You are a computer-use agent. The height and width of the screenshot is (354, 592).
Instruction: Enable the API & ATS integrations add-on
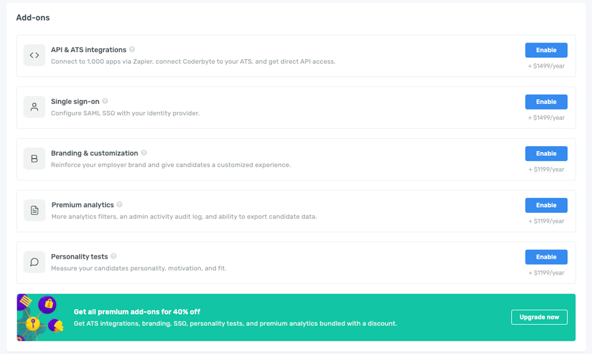pyautogui.click(x=546, y=50)
